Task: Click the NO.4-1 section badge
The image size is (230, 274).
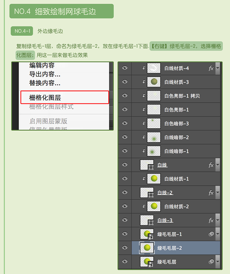Action: [22, 31]
